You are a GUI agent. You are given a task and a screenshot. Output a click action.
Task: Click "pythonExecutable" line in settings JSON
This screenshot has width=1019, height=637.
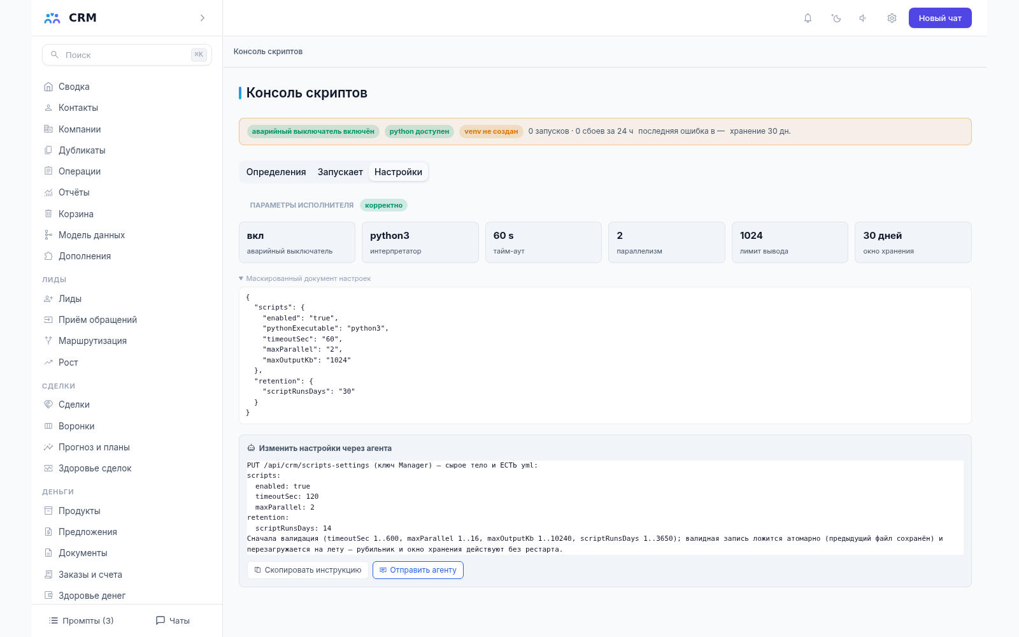tap(325, 329)
